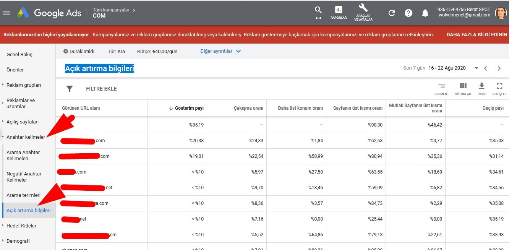Expand Demografi section

pyautogui.click(x=18, y=241)
